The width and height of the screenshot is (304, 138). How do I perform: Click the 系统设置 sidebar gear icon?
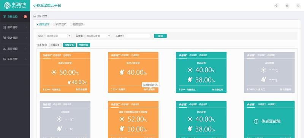[x=4, y=59]
